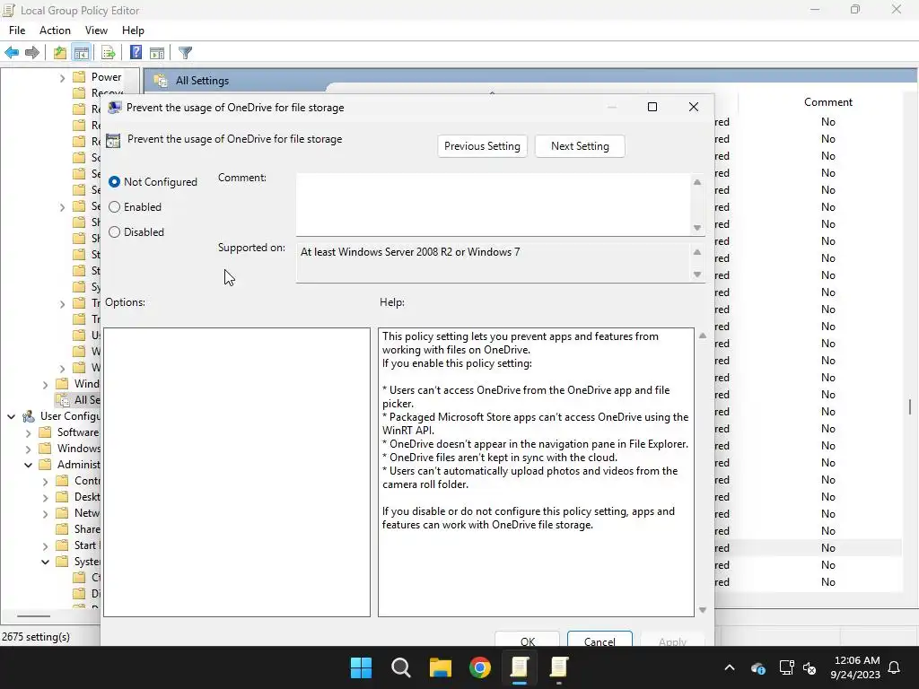Click the Comment column header

tap(827, 102)
